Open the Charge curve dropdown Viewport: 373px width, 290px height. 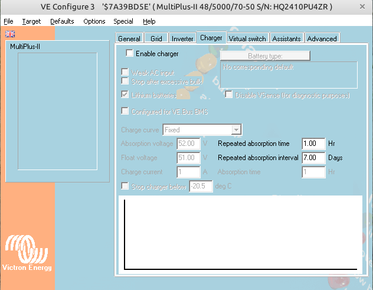coord(202,130)
